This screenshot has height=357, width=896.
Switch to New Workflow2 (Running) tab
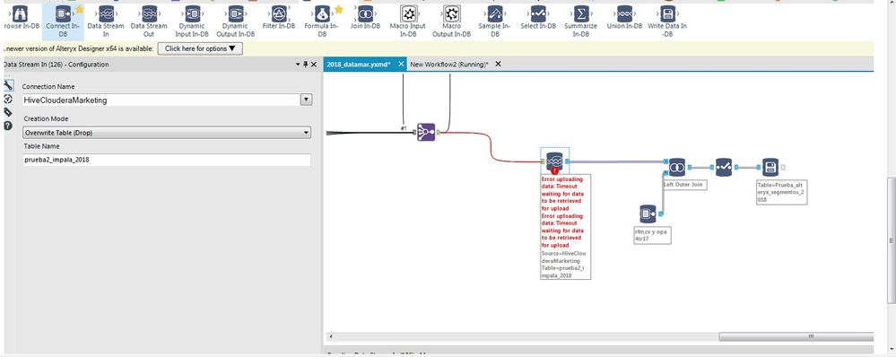pyautogui.click(x=449, y=65)
